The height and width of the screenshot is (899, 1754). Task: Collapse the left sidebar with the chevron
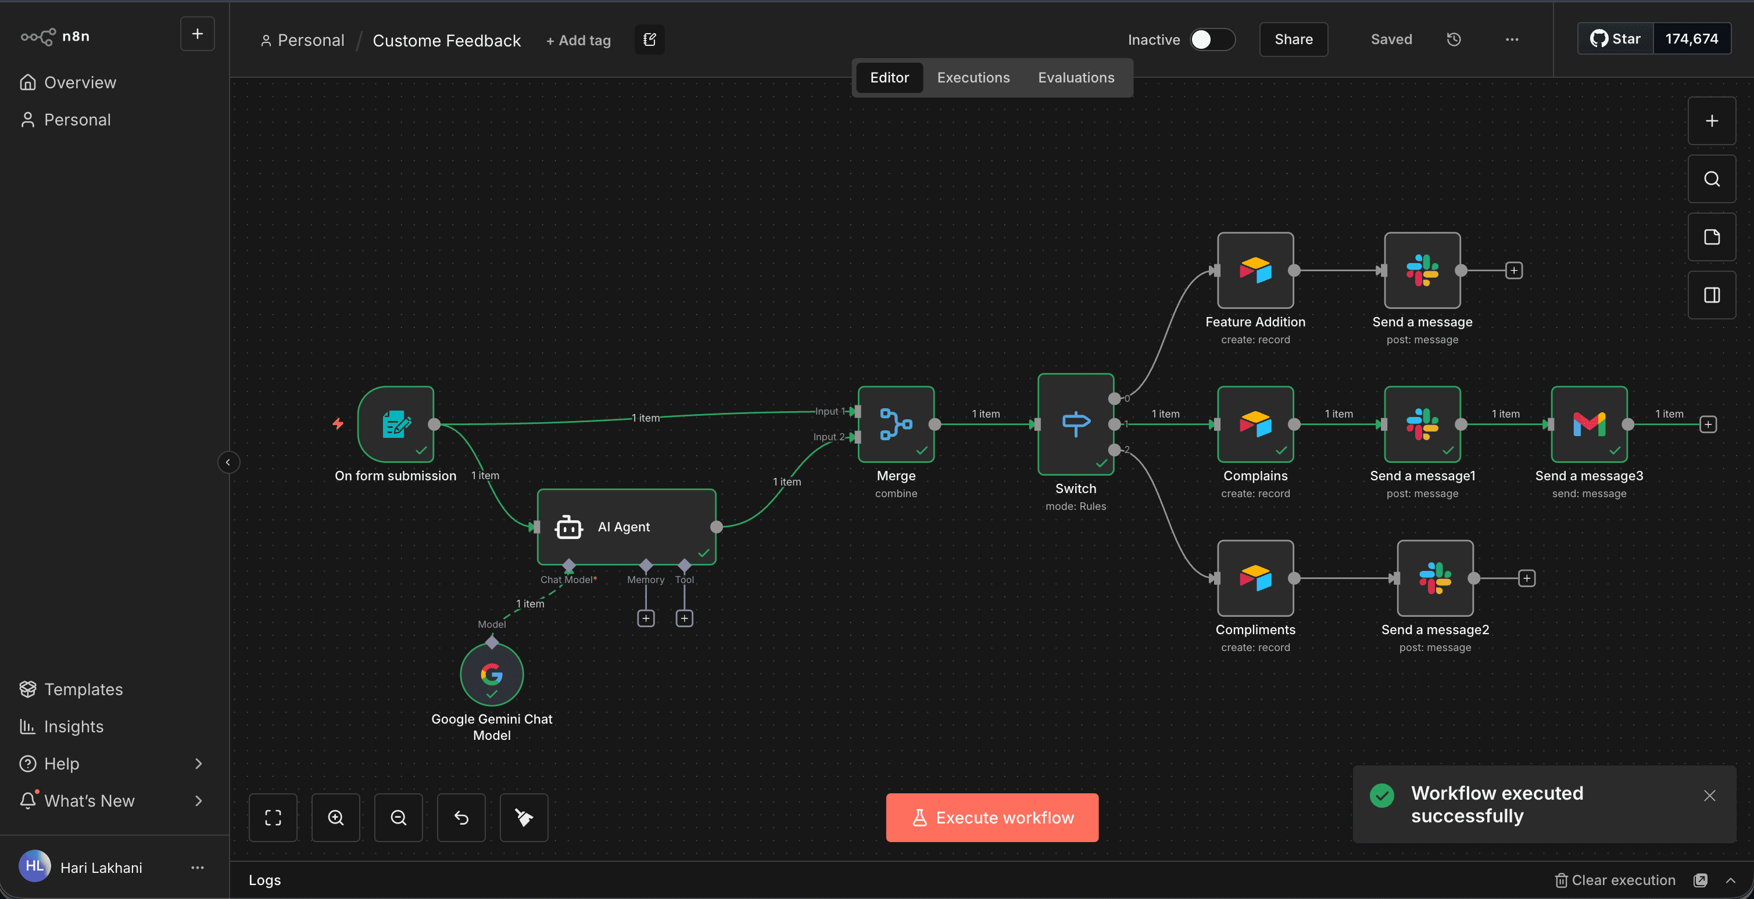pyautogui.click(x=229, y=462)
